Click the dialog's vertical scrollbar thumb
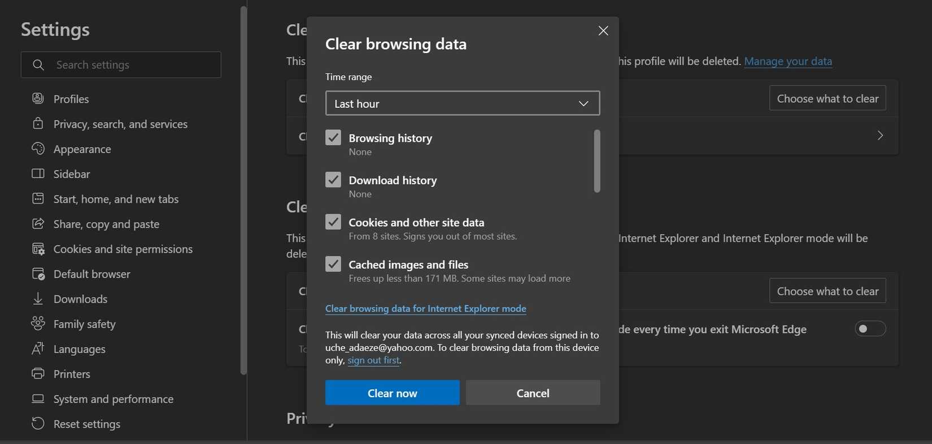 pyautogui.click(x=597, y=161)
